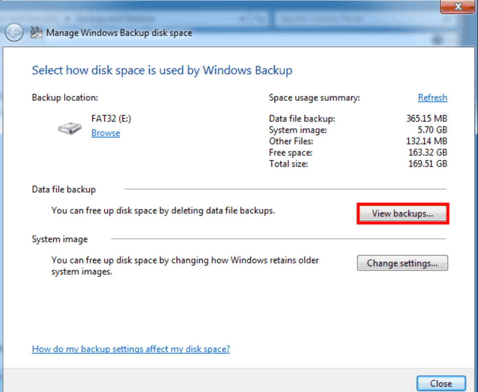Image resolution: width=478 pixels, height=392 pixels.
Task: Click System and Security in the breadcrumb path
Action: click(30, 18)
